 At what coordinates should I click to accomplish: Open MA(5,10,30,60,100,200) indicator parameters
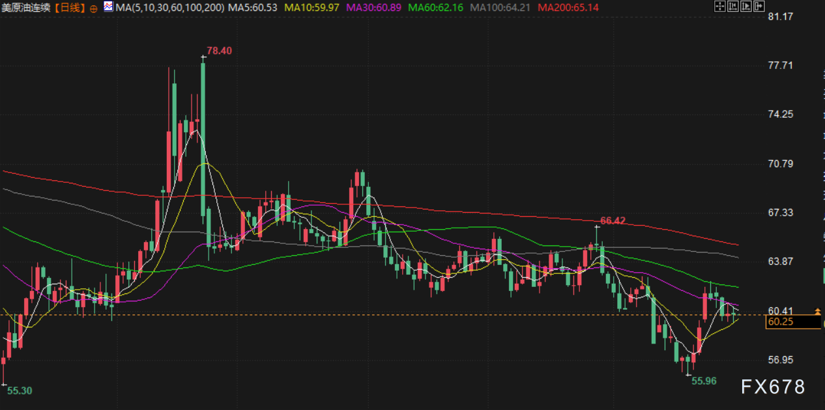pos(171,8)
